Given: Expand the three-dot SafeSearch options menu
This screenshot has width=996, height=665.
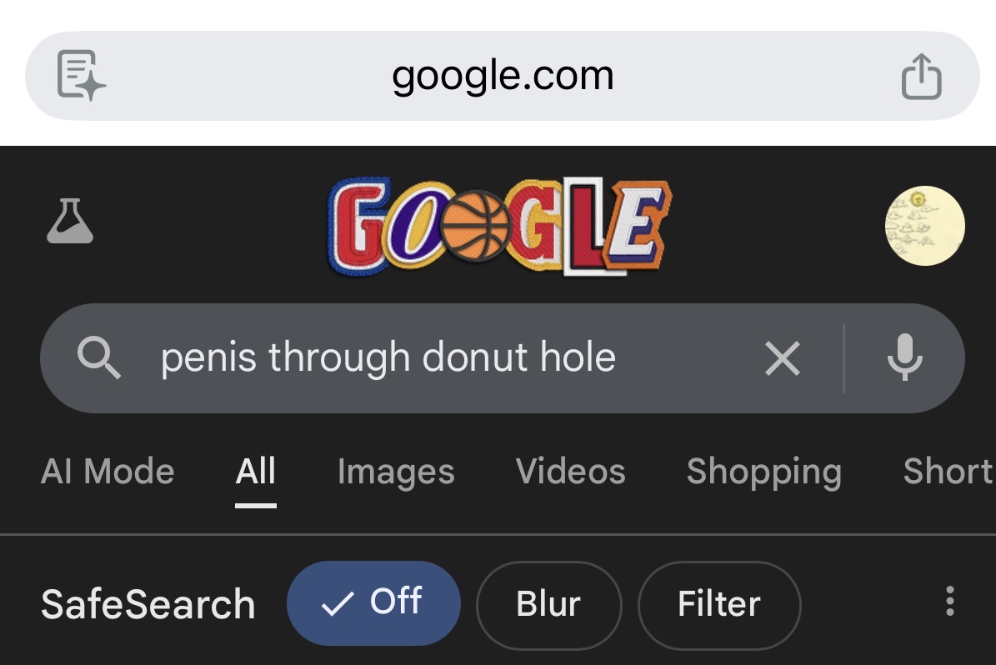Looking at the screenshot, I should [949, 602].
